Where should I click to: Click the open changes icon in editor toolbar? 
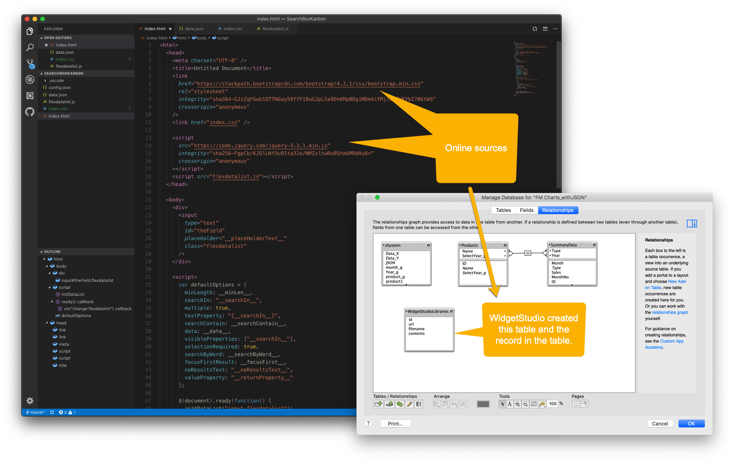pyautogui.click(x=535, y=29)
